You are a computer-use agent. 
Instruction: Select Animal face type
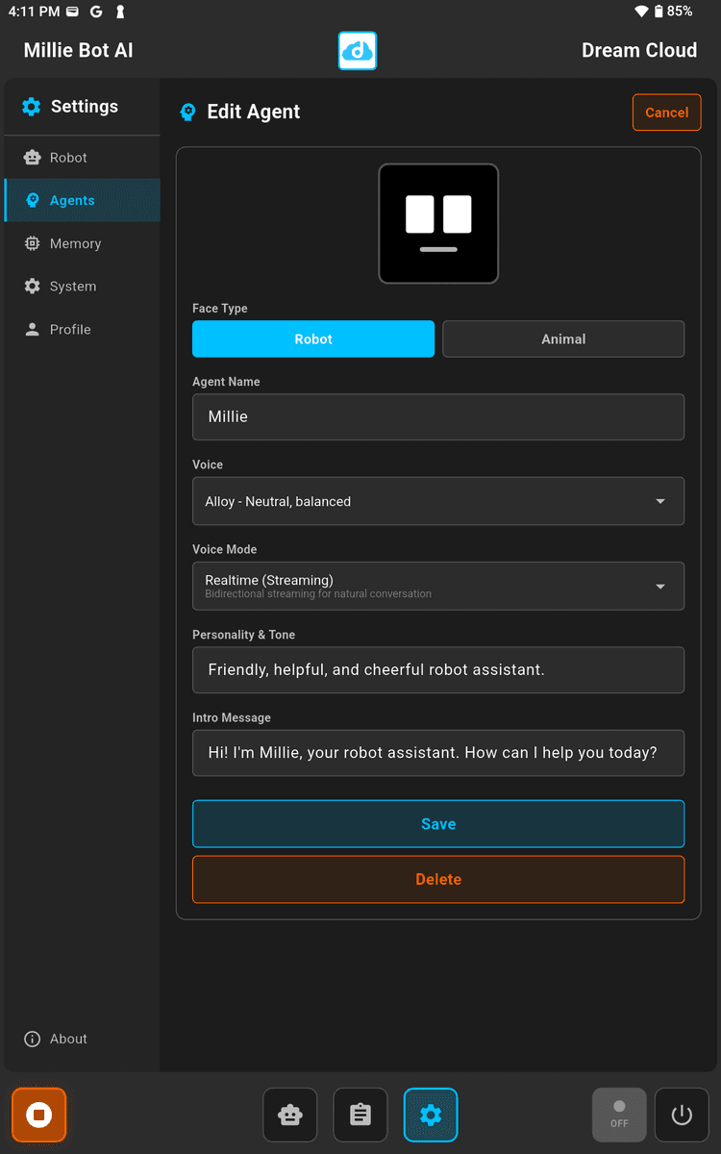[x=563, y=339]
